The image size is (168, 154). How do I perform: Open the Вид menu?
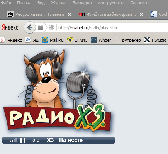(x=41, y=3)
